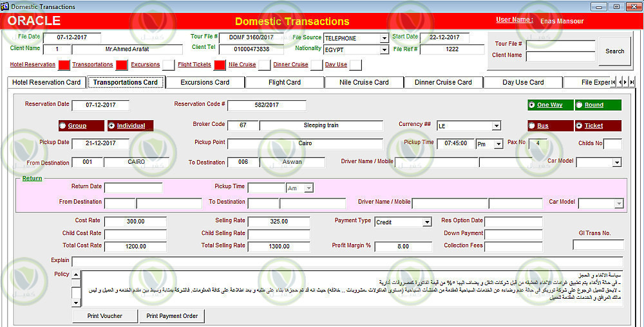Click the Cost Rate field 300.00

pyautogui.click(x=135, y=222)
